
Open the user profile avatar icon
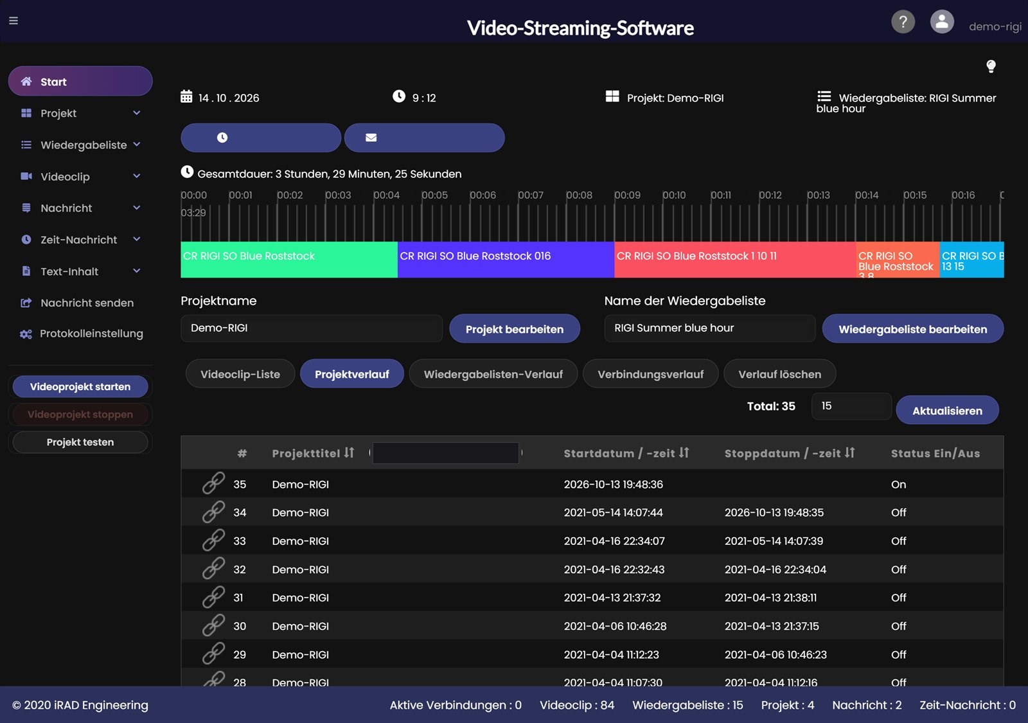(942, 22)
